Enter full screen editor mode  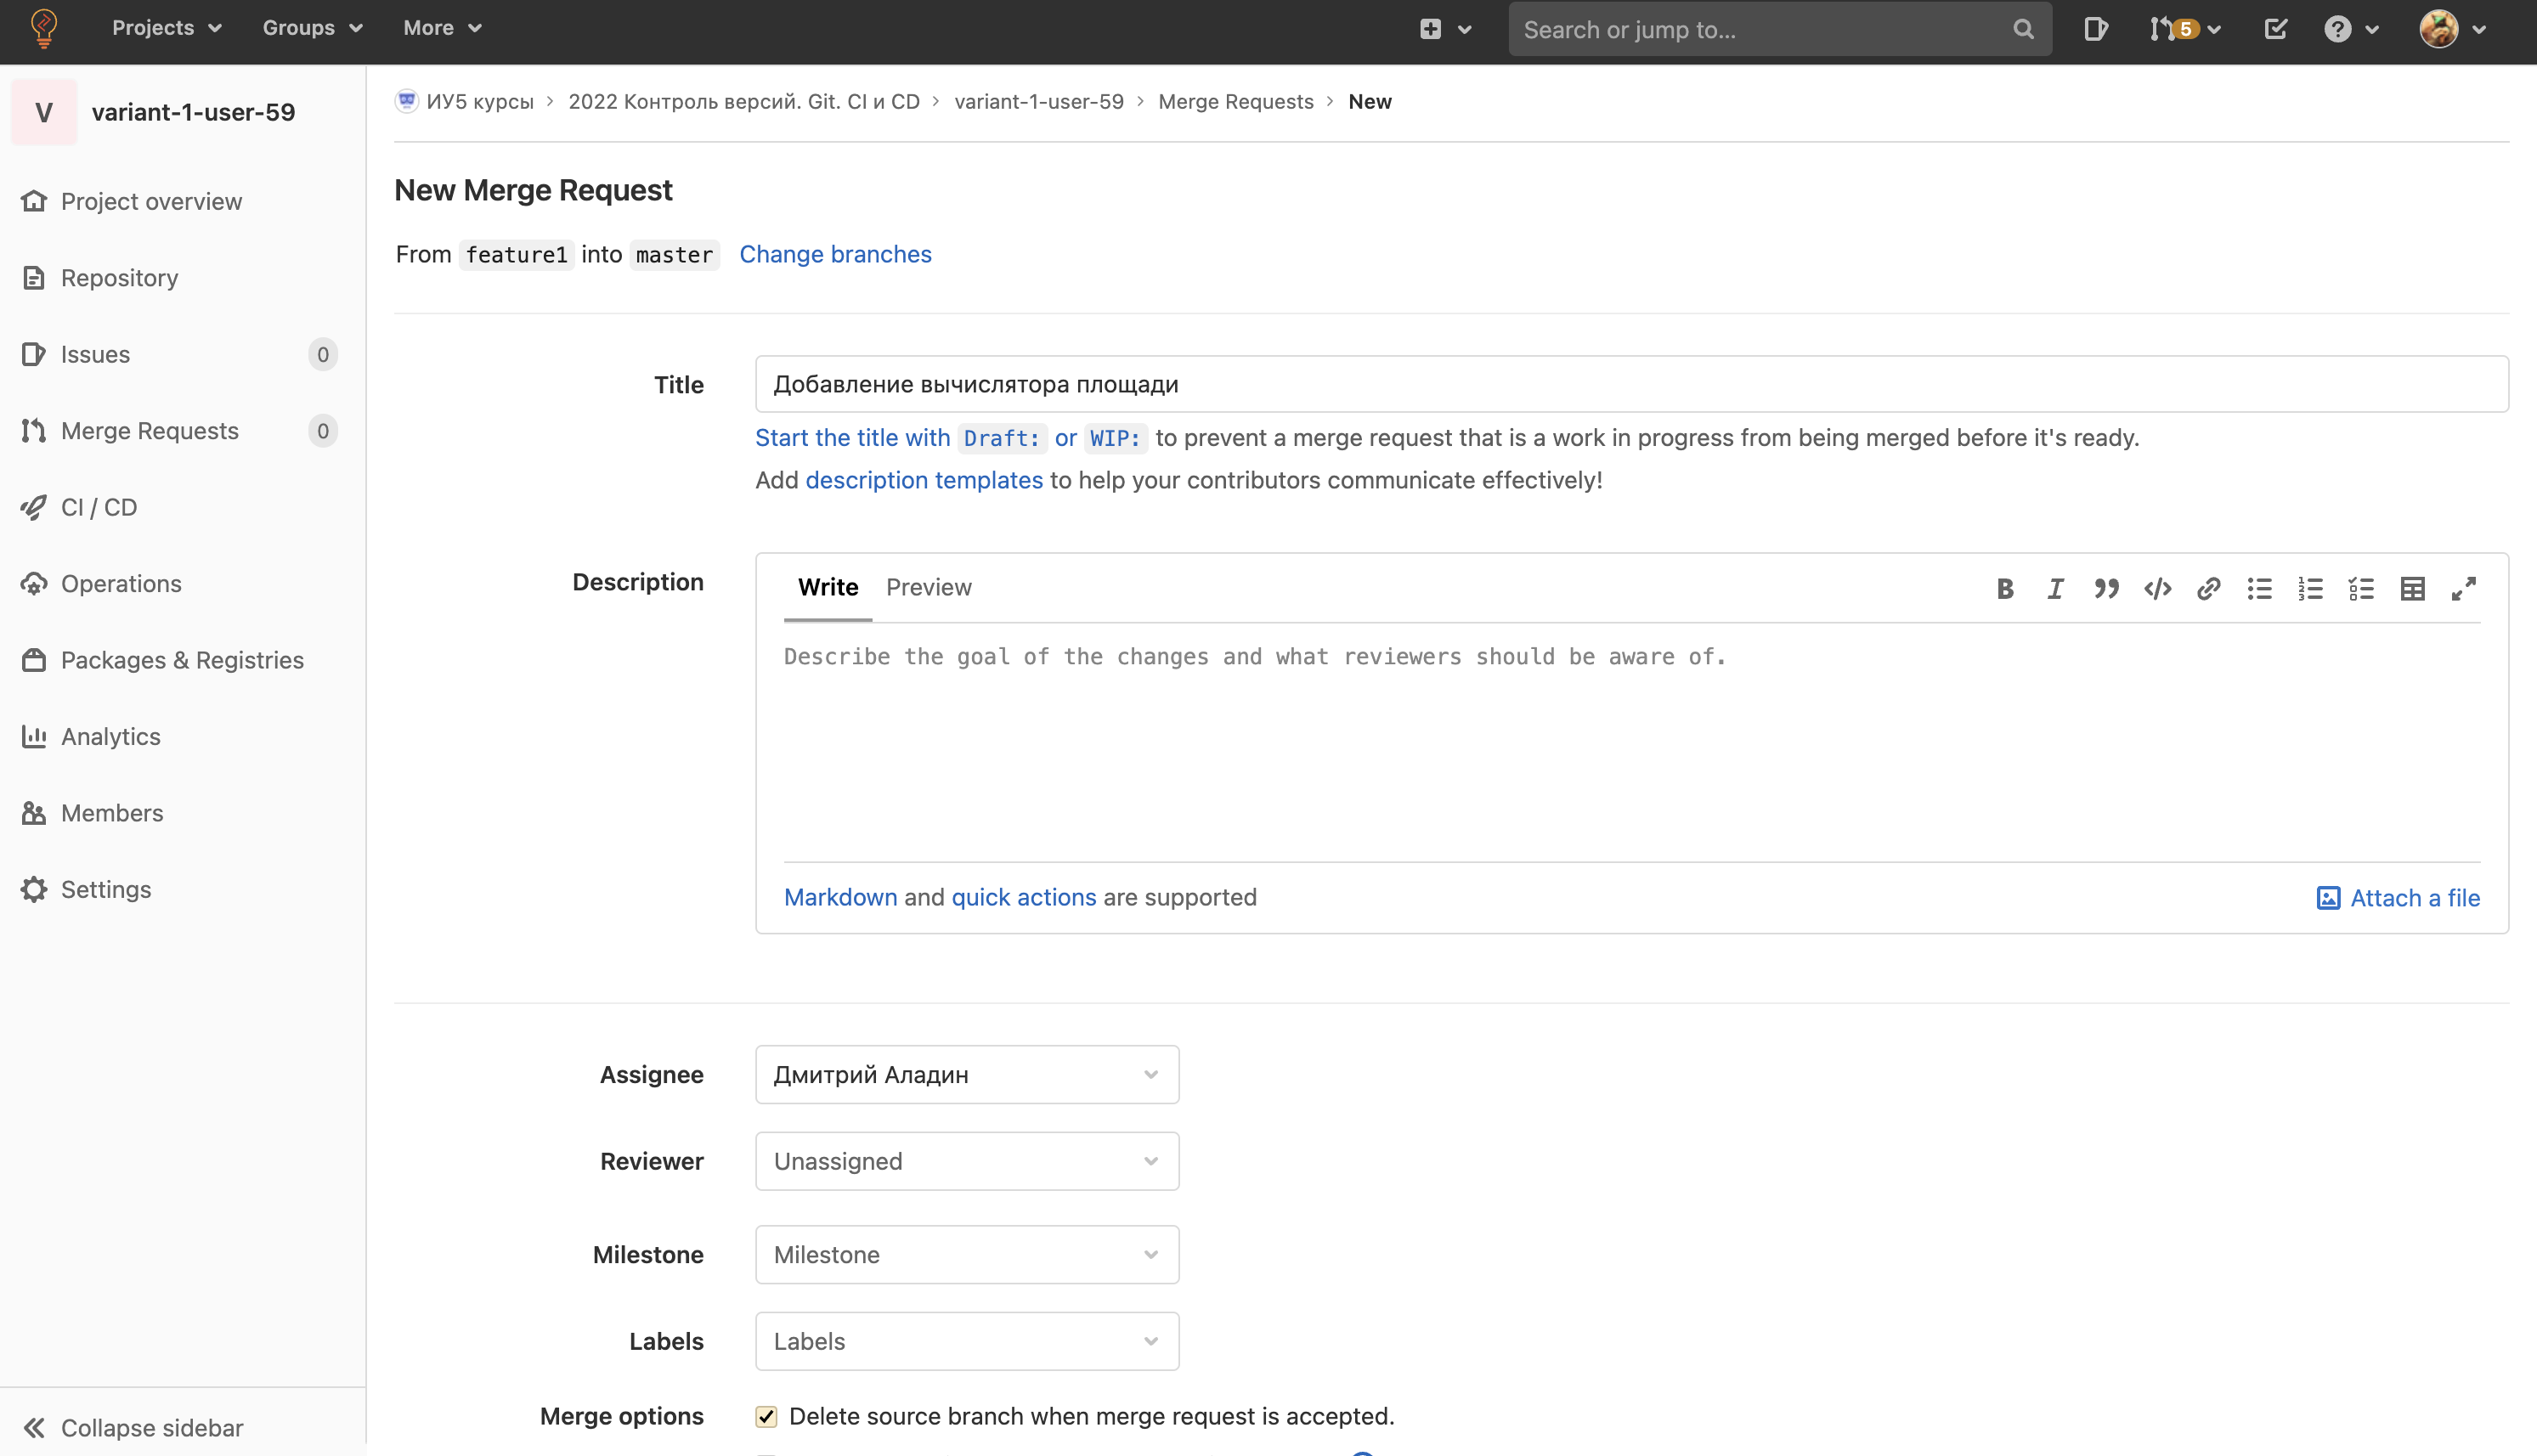[2463, 589]
